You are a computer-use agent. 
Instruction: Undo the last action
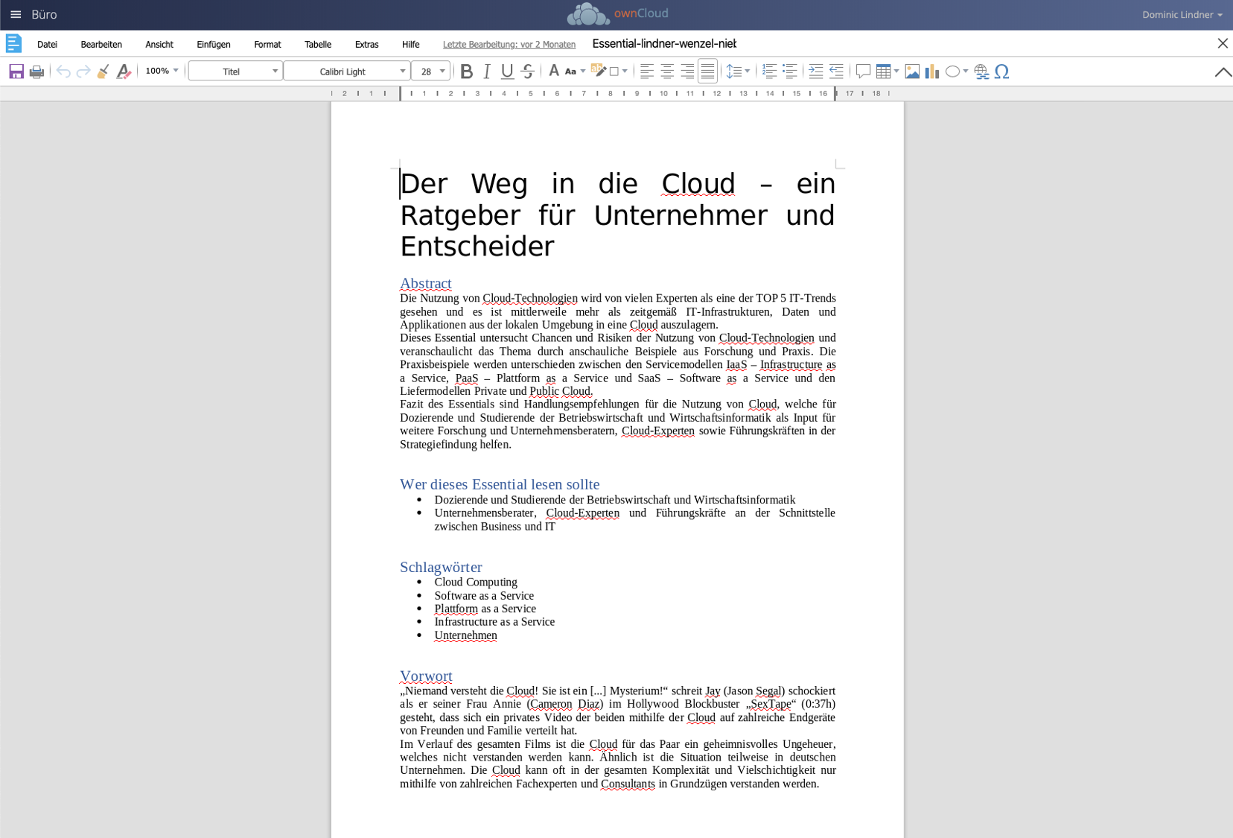click(63, 72)
